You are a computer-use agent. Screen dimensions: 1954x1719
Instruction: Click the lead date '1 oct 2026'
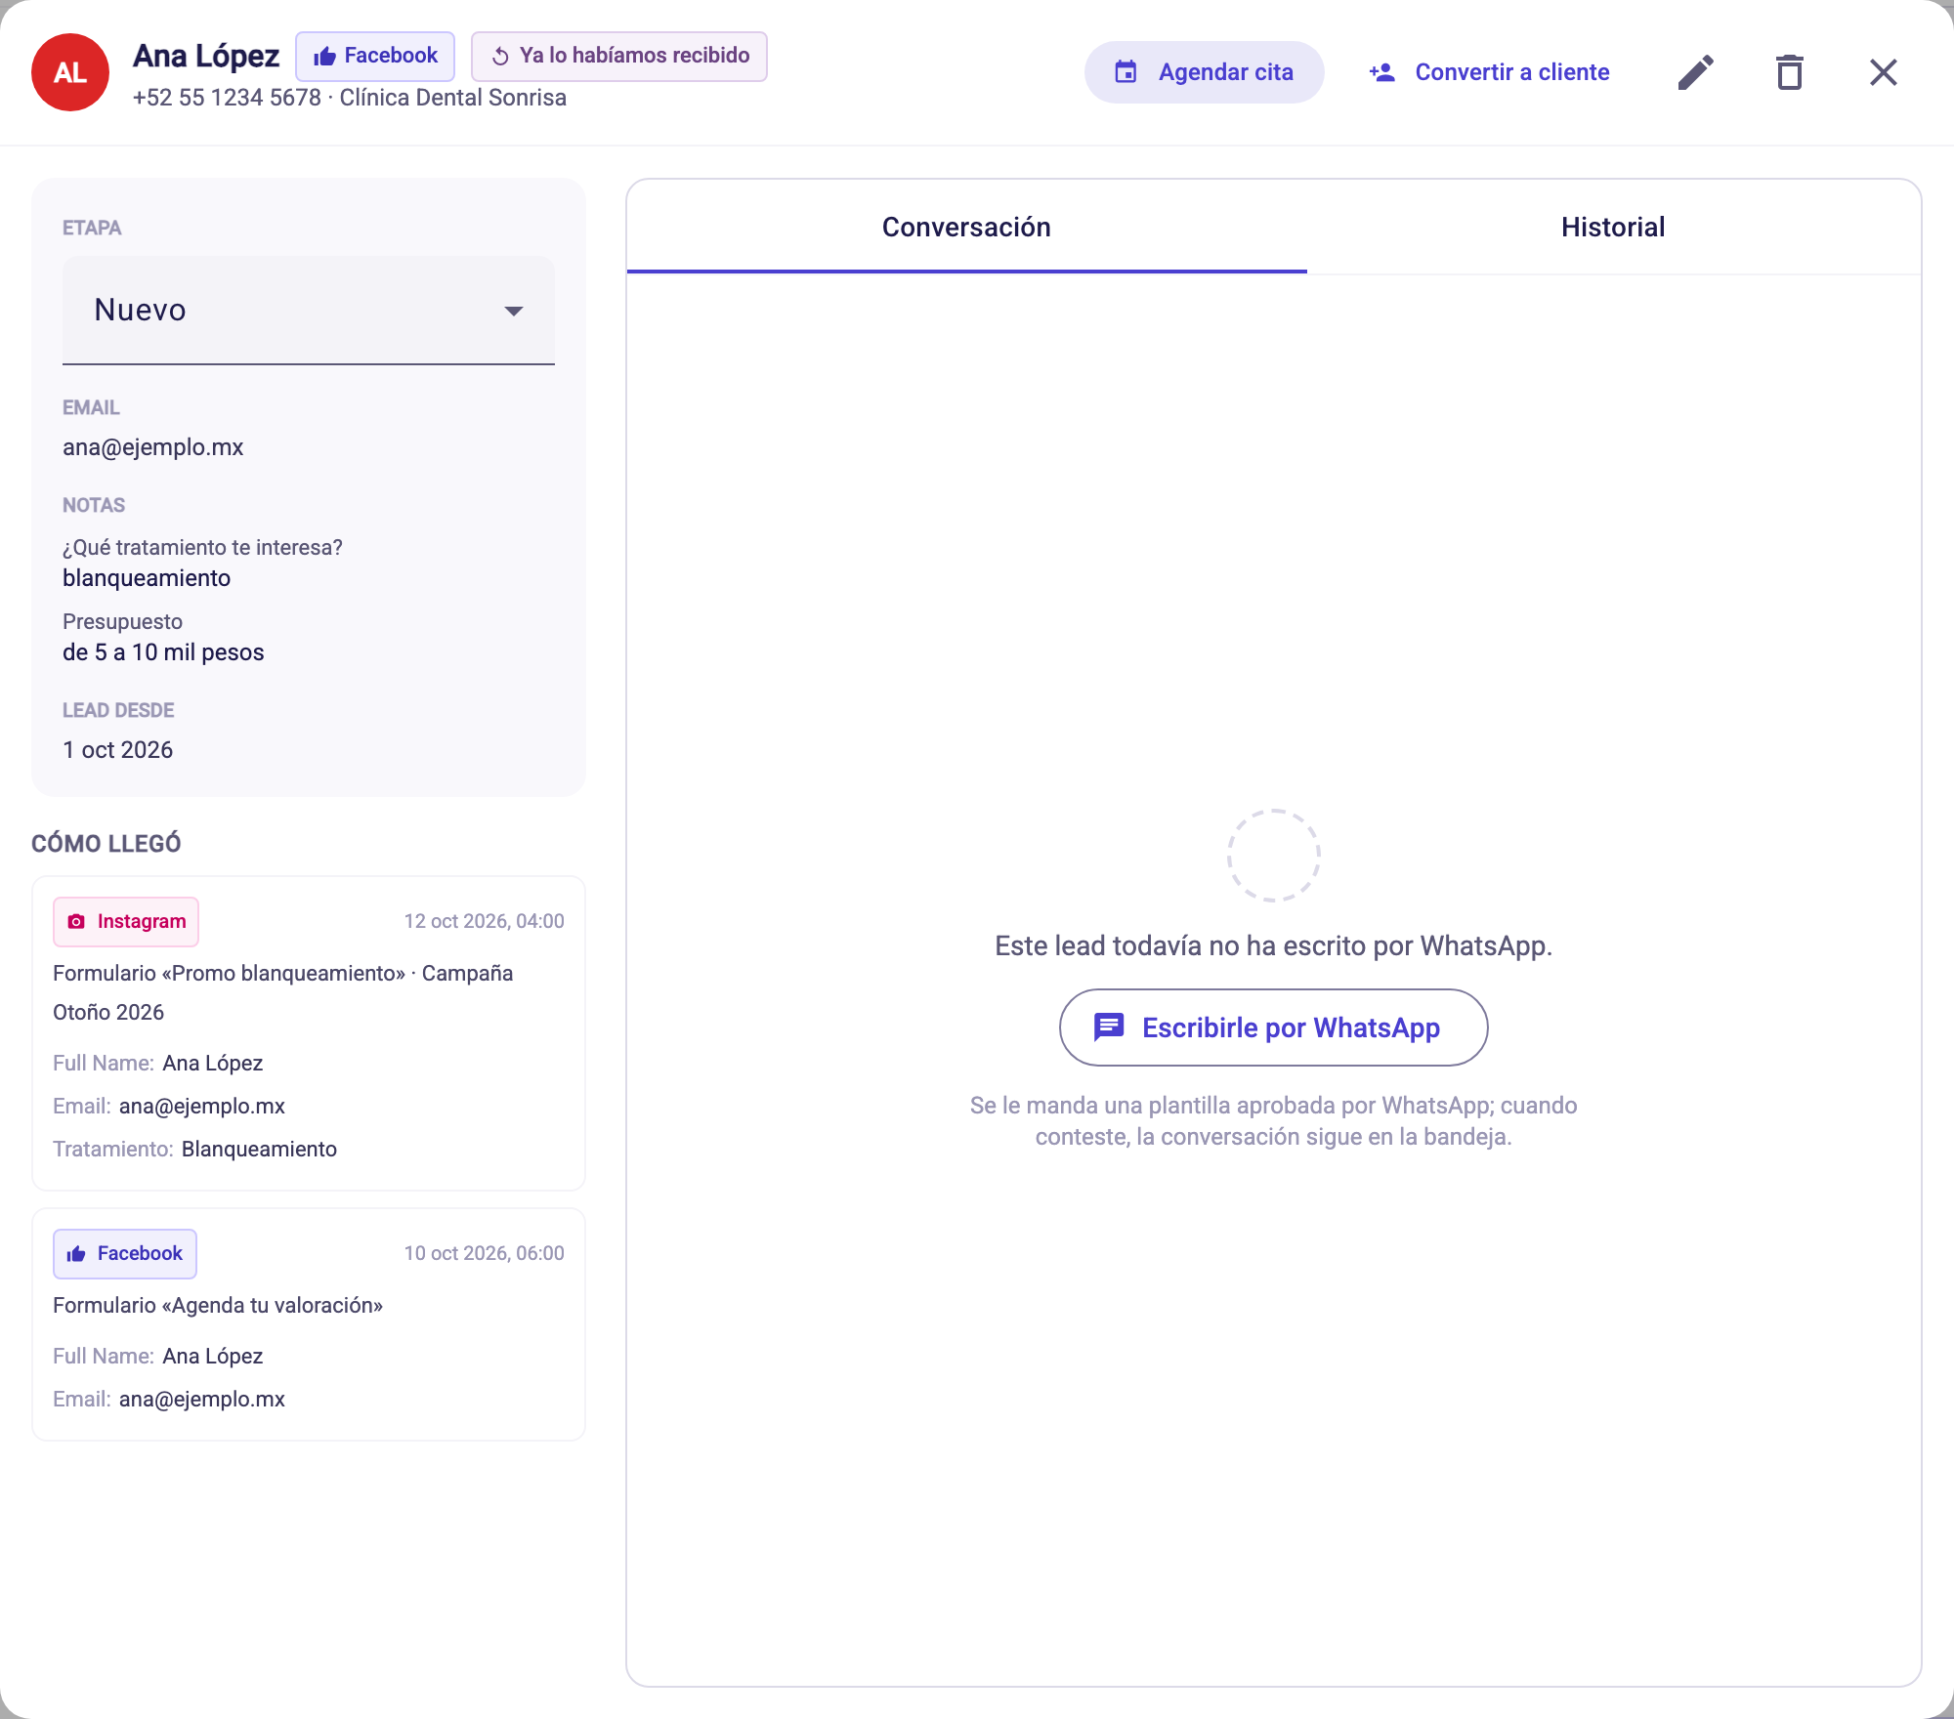click(118, 750)
